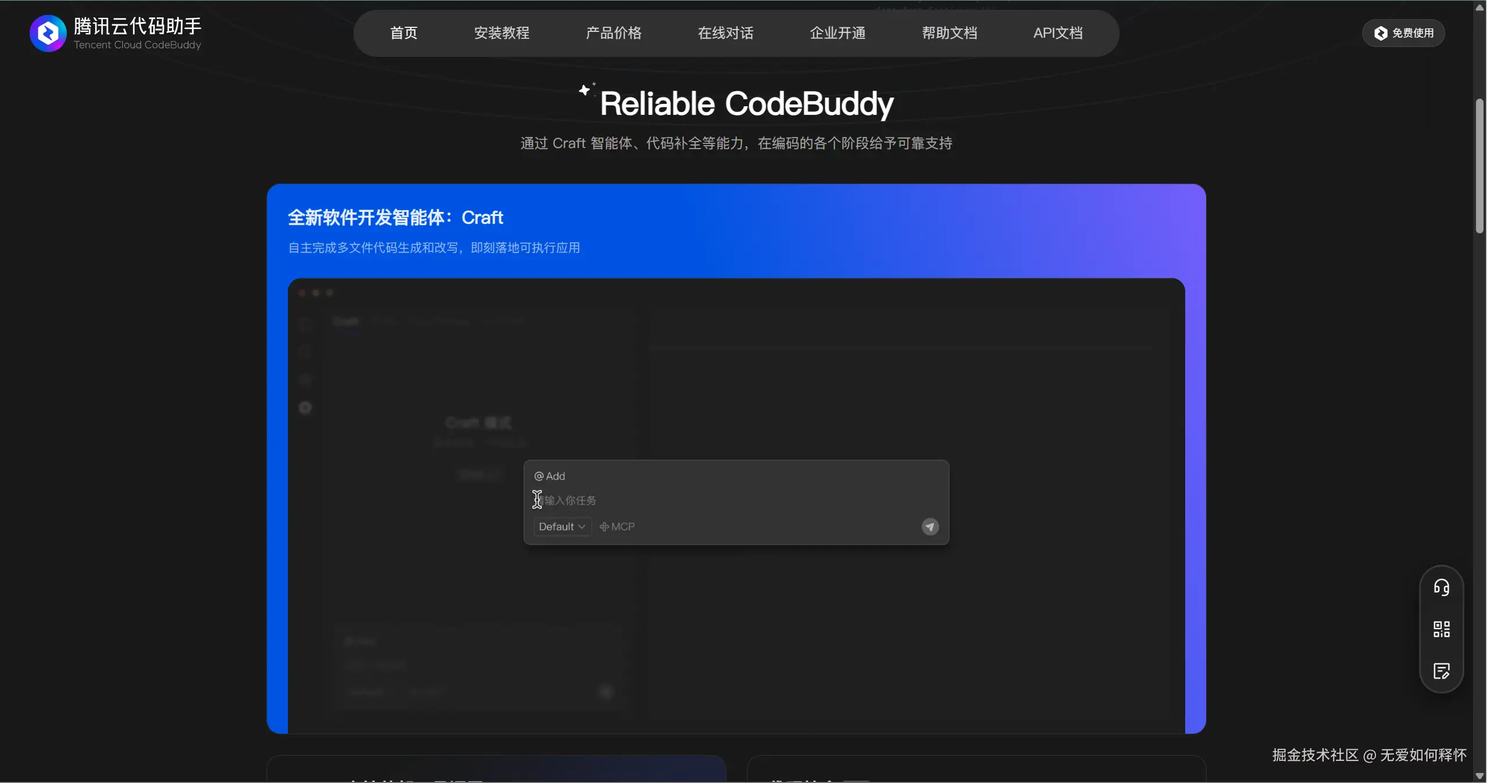The image size is (1487, 783).
Task: Click the scrollbar up arrow
Action: pos(1479,8)
